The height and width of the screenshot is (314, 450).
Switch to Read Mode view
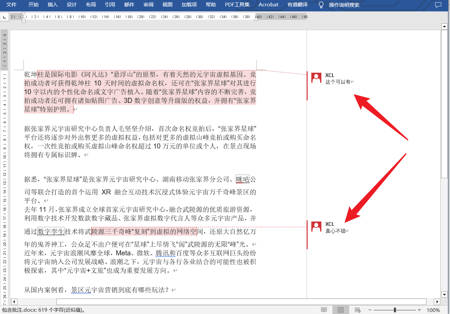pos(324,310)
